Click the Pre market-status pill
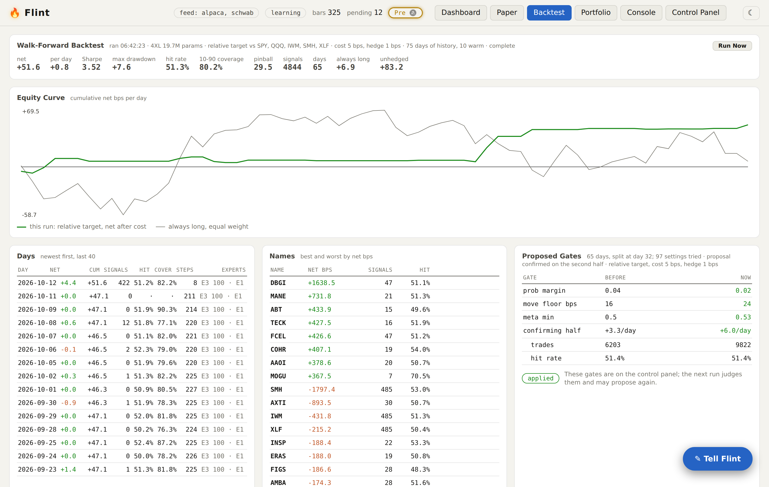 click(x=405, y=13)
